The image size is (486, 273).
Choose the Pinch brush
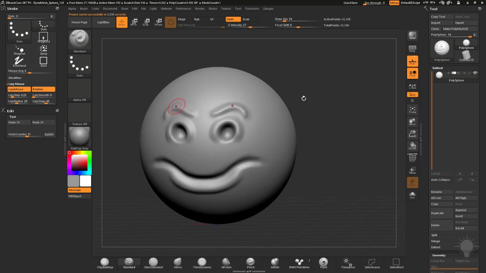point(251,263)
